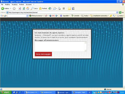The width and height of the screenshot is (125, 94).
Task: Click Compilazione automatica button
Action: (x=99, y=16)
